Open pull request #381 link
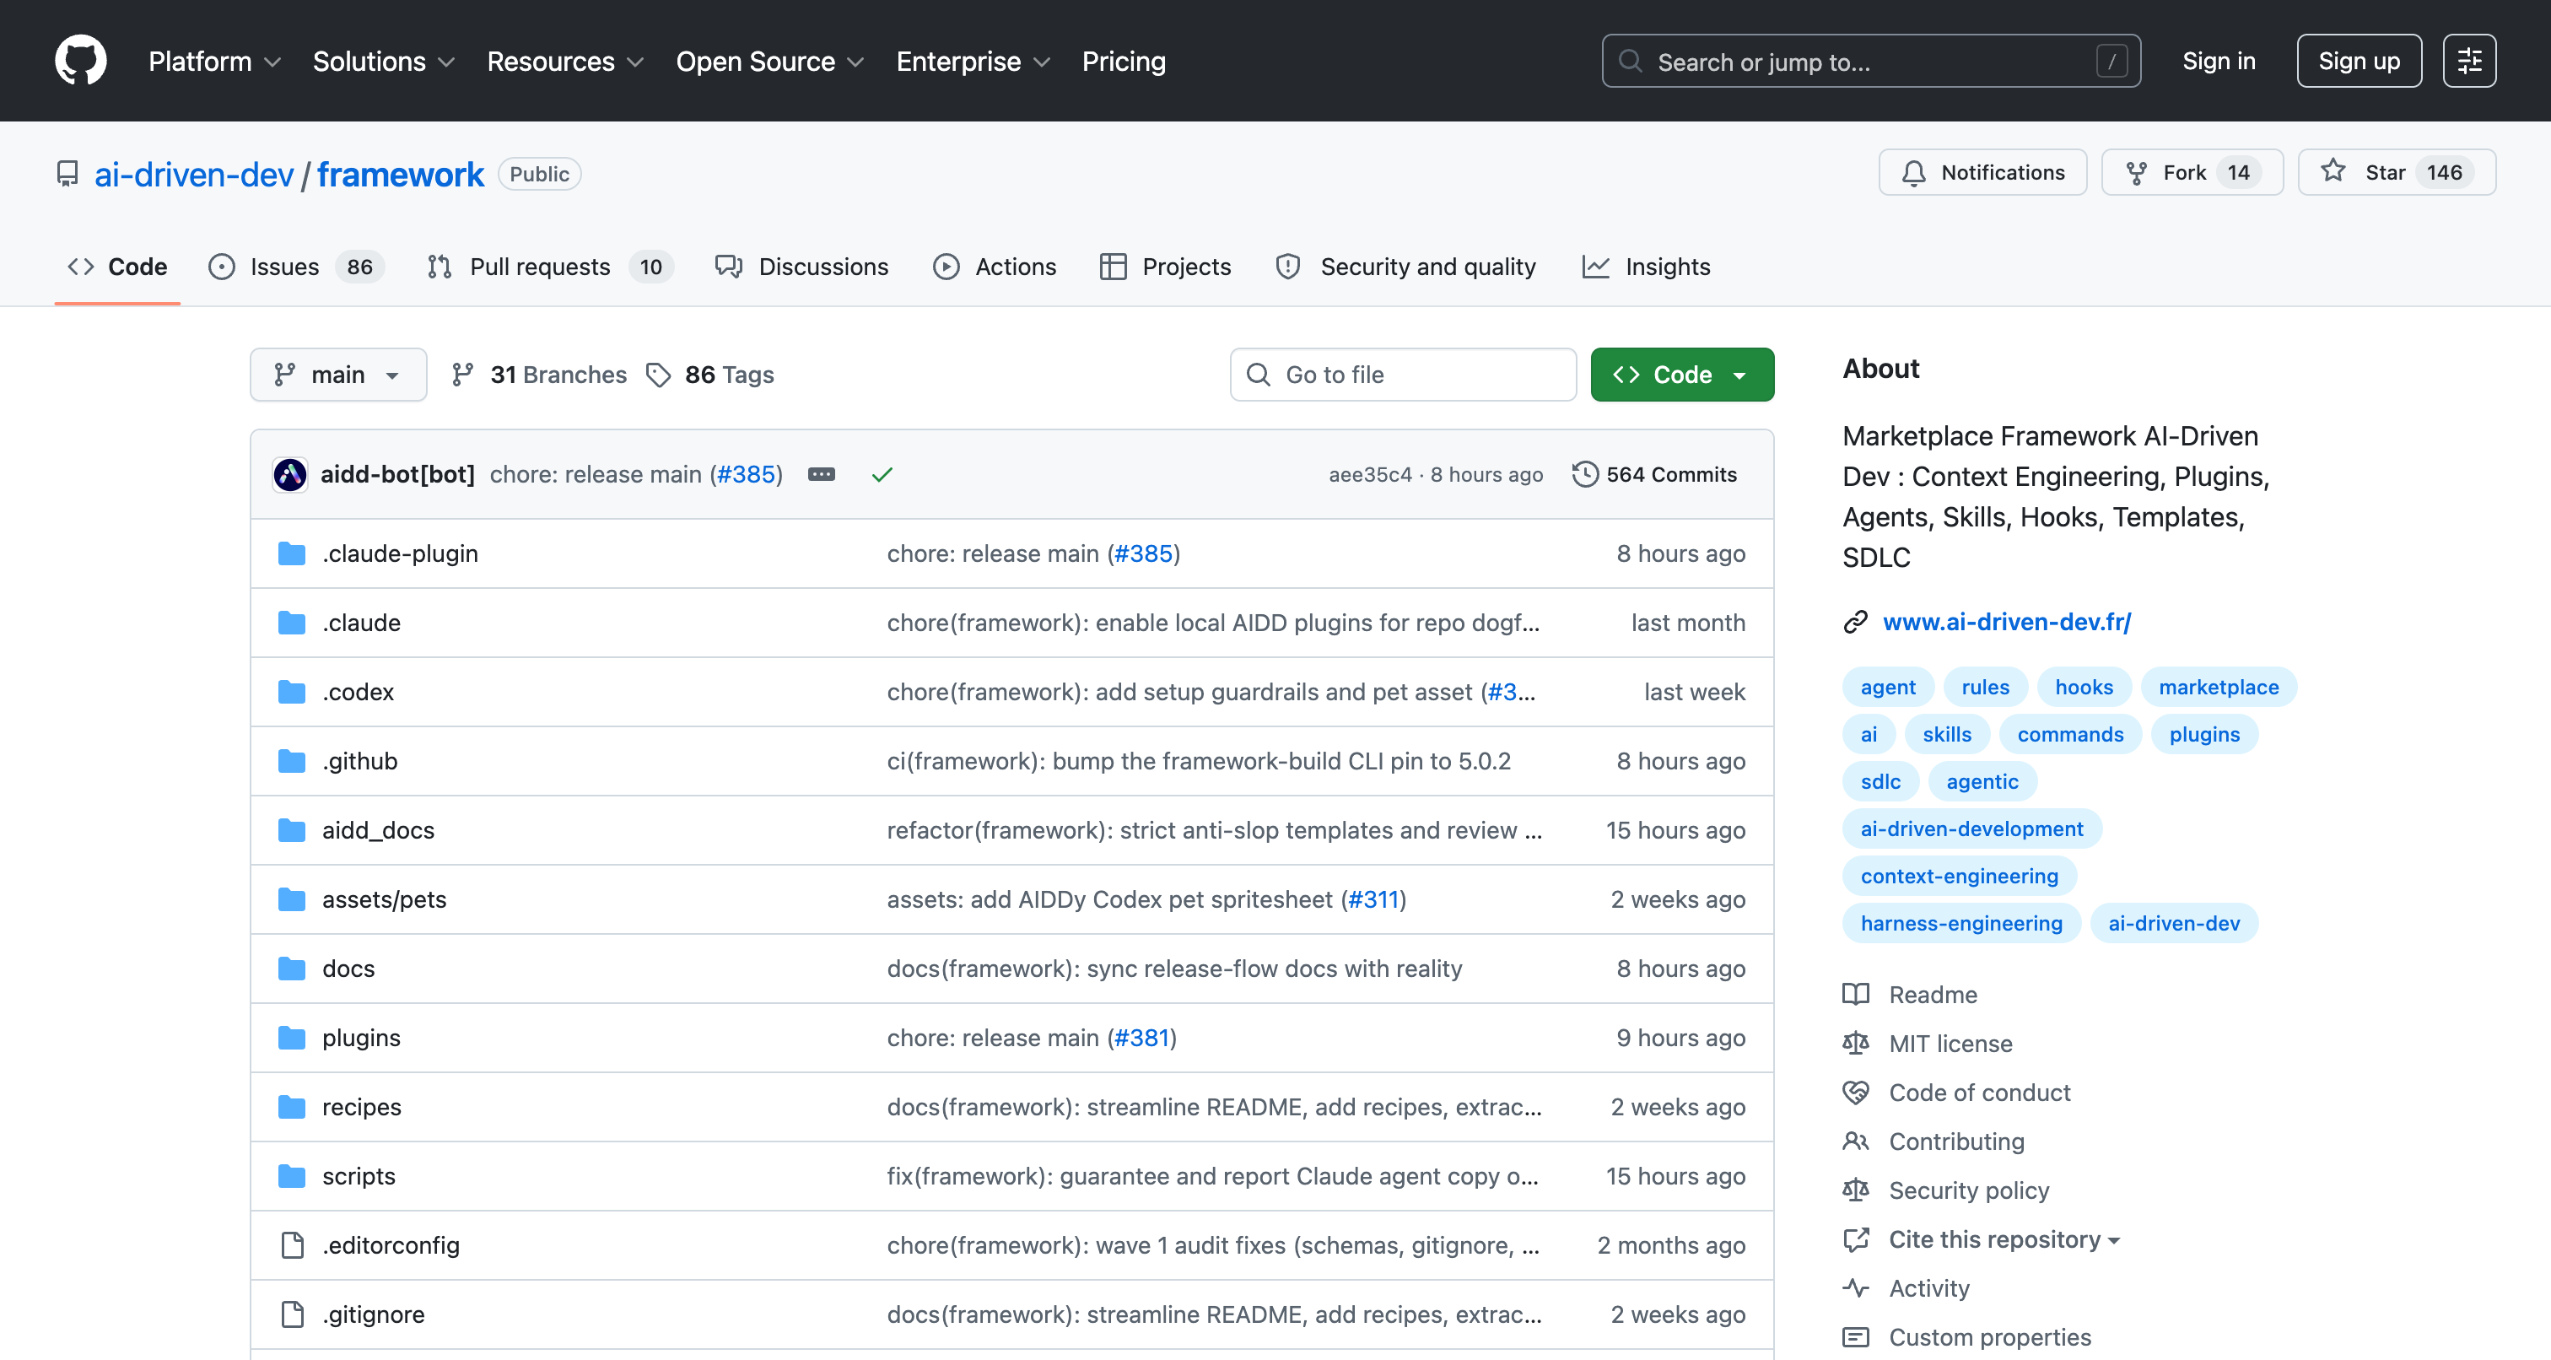Screen dimensions: 2551x1360 tap(1142, 1037)
